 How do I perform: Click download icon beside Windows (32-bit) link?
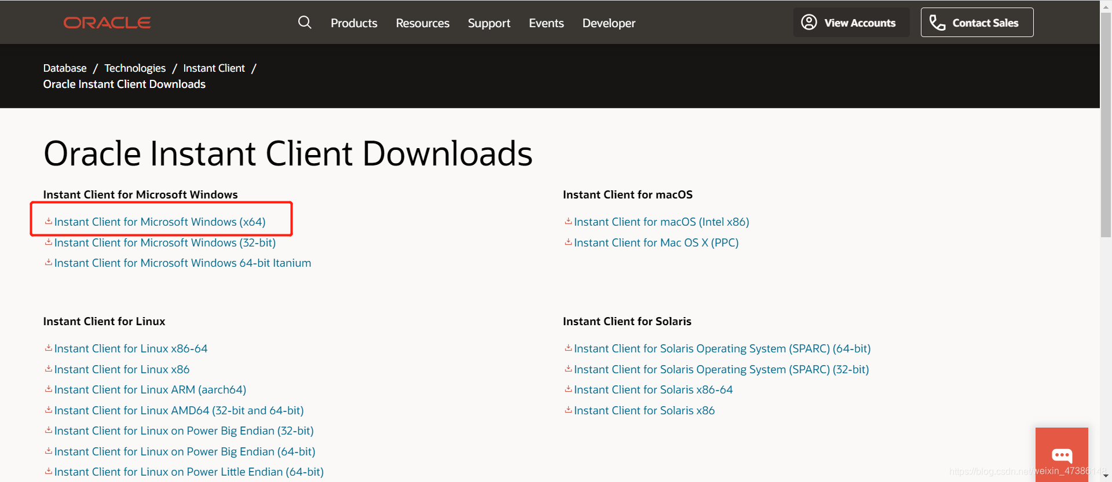(49, 242)
